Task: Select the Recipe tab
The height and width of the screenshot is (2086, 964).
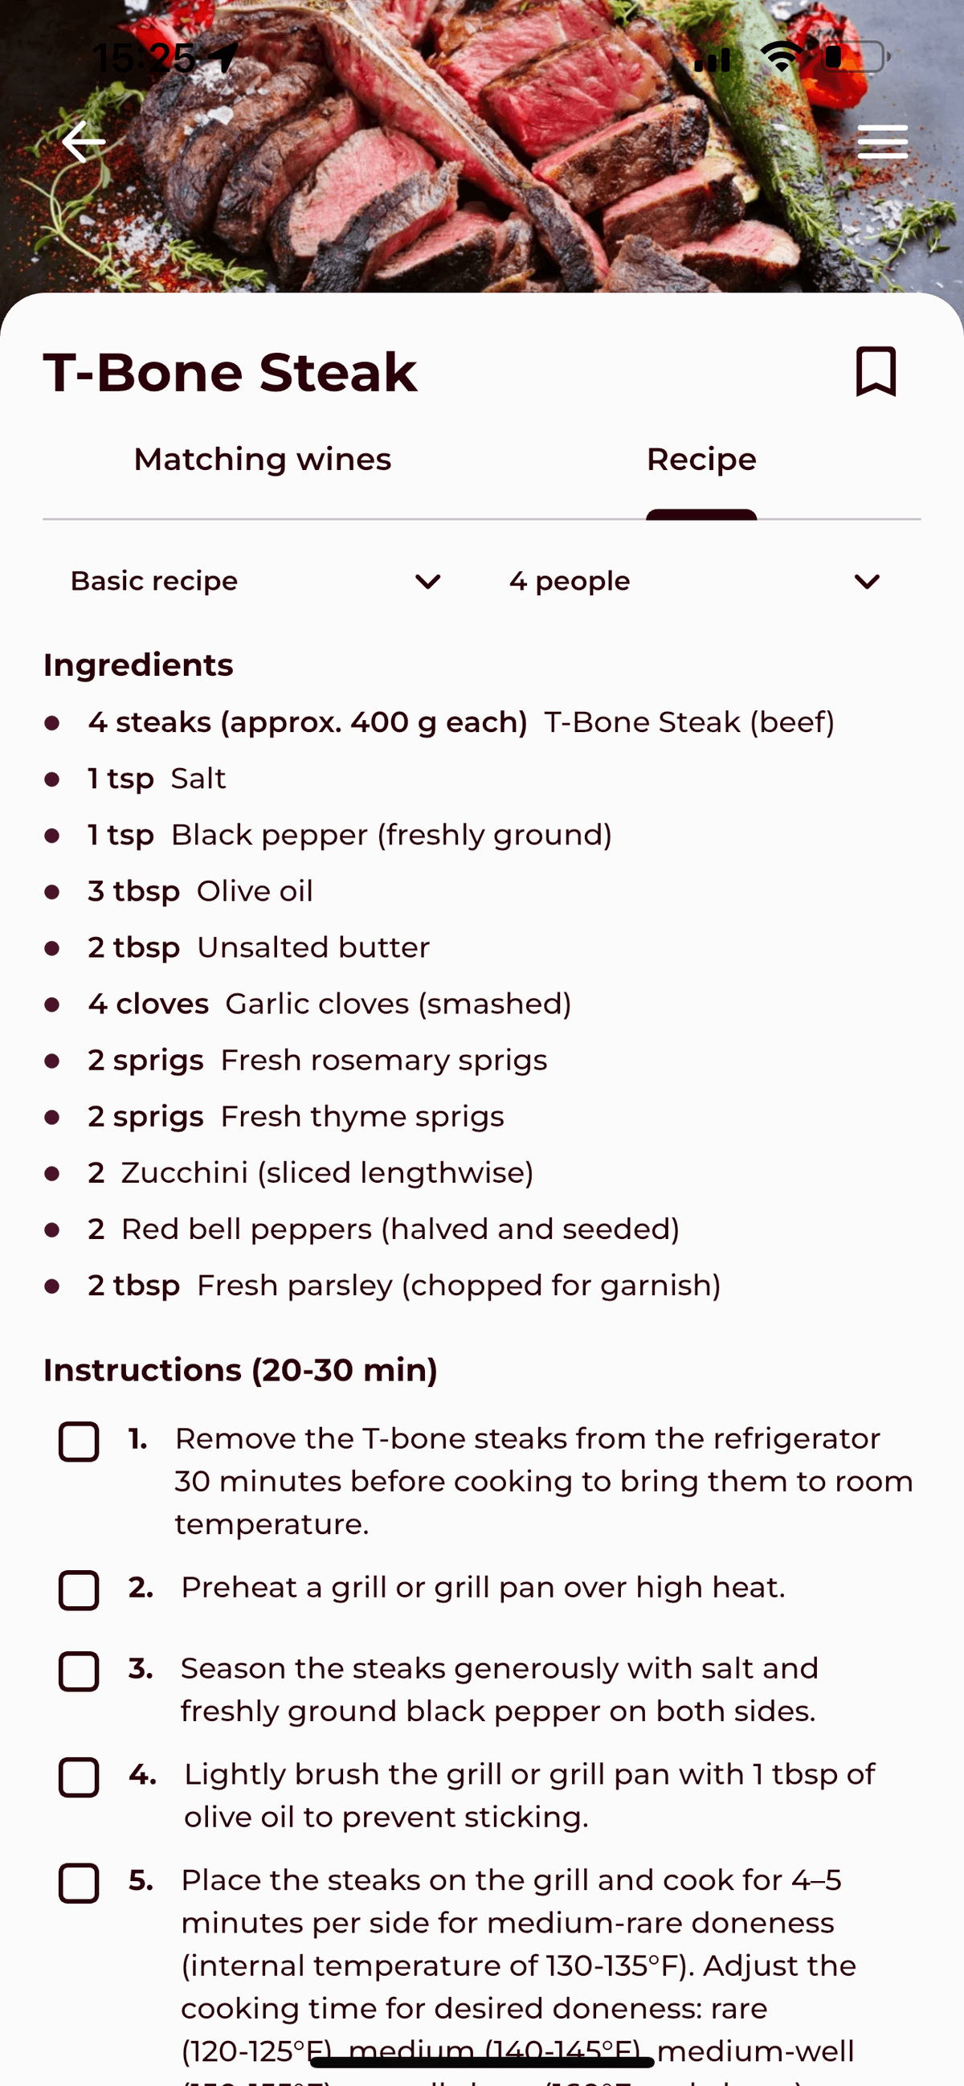Action: click(x=701, y=458)
